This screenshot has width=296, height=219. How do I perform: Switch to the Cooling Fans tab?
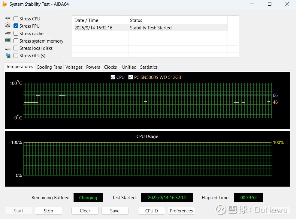tap(49, 67)
